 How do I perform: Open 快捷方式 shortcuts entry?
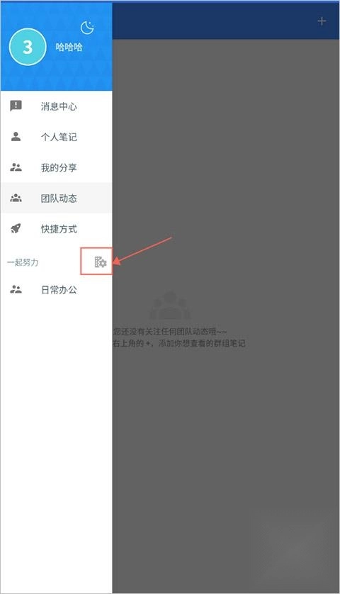[56, 228]
